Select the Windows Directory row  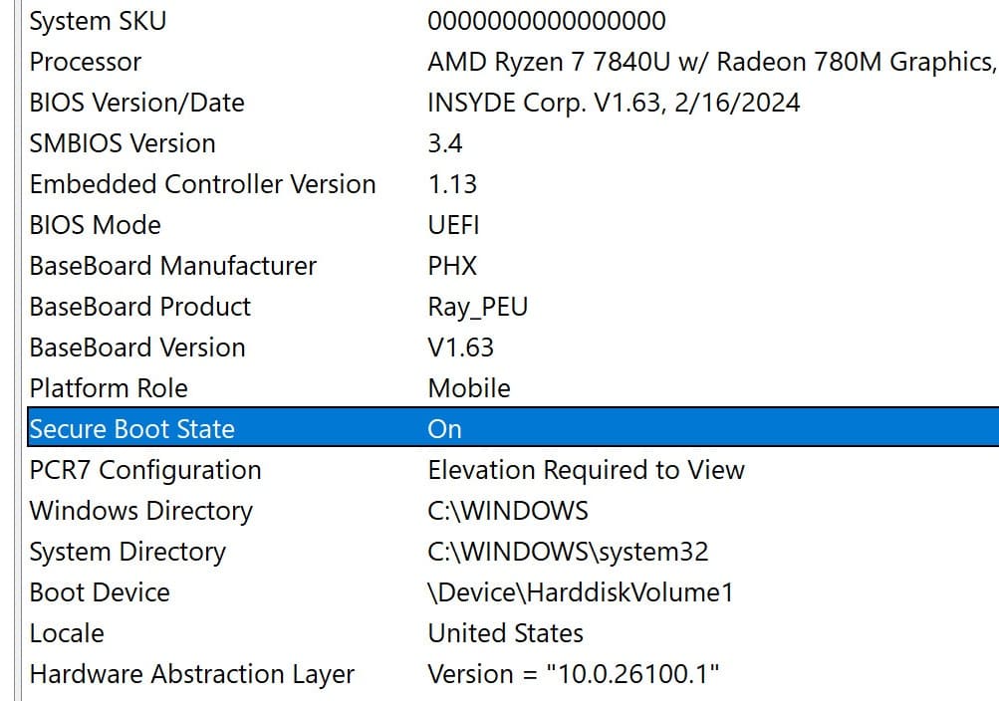click(x=140, y=510)
